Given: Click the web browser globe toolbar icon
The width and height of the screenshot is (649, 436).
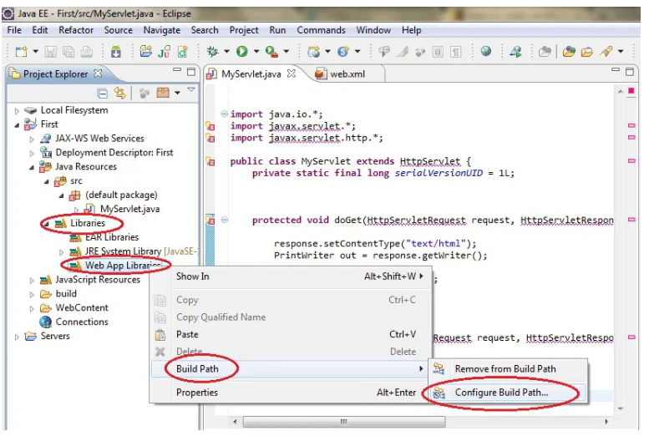Looking at the screenshot, I should tap(486, 52).
